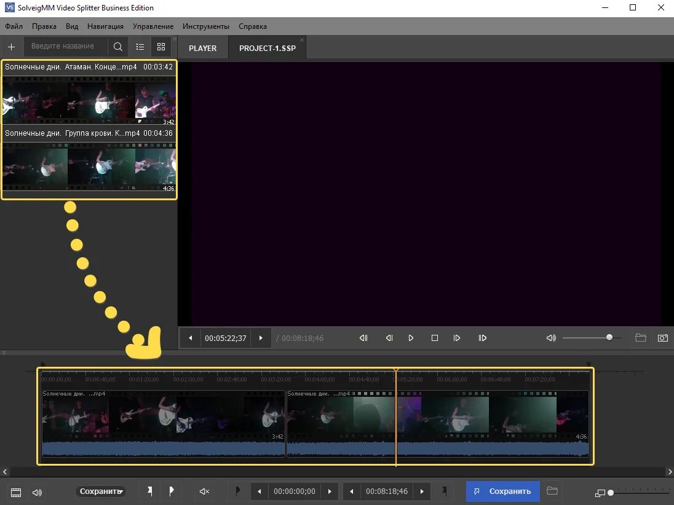This screenshot has width=674, height=505.
Task: Increase fragment start time 00:00:00;00
Action: tap(330, 491)
